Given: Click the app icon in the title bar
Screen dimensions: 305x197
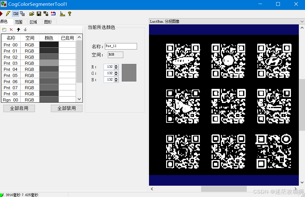Looking at the screenshot, I should 4,4.
